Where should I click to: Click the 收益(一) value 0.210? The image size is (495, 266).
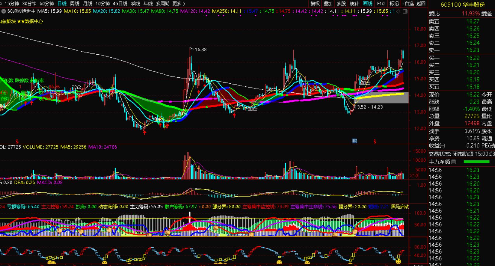[473, 146]
